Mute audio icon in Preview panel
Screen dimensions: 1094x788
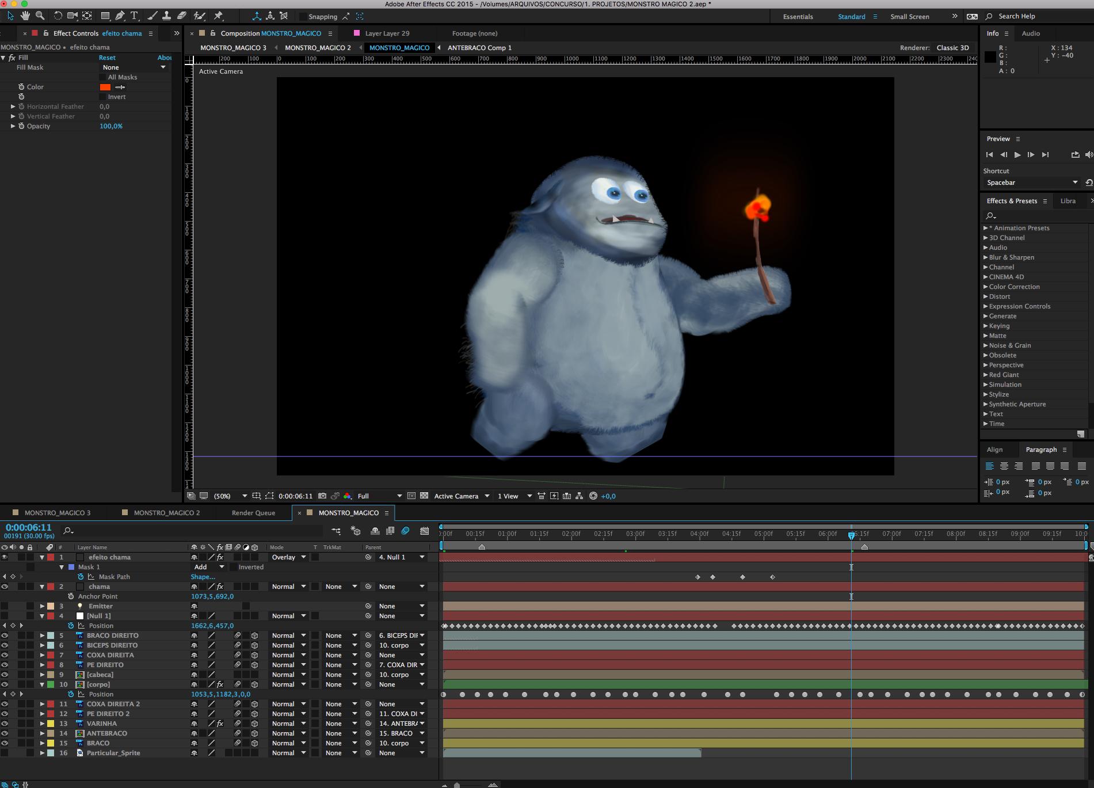[1089, 155]
